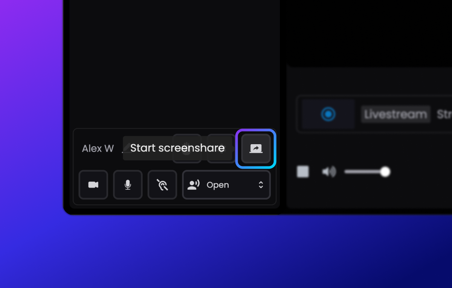
Task: Toggle the camera button
Action: pos(93,185)
